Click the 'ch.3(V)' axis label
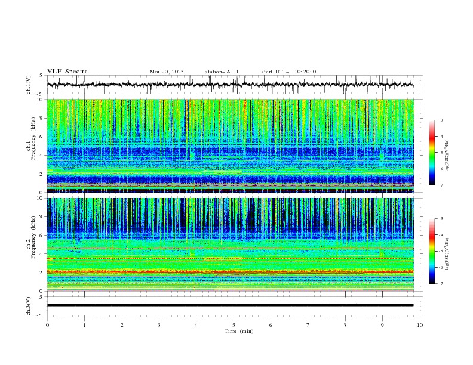 [29, 306]
